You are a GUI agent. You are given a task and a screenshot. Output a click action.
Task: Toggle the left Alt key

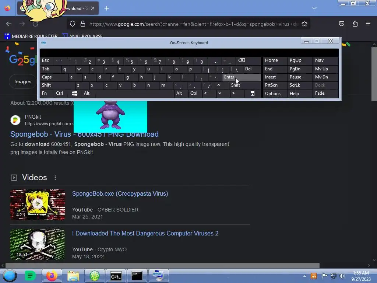pos(88,93)
